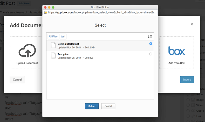
Task: Click the Insert button
Action: pyautogui.click(x=187, y=80)
